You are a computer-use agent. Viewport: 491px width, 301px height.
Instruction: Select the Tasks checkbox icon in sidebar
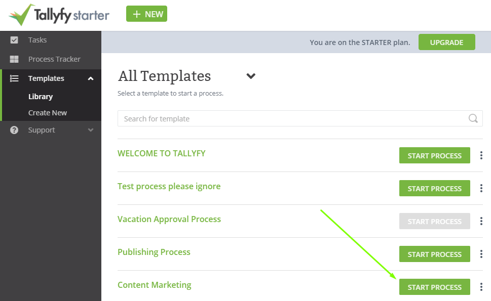click(14, 39)
